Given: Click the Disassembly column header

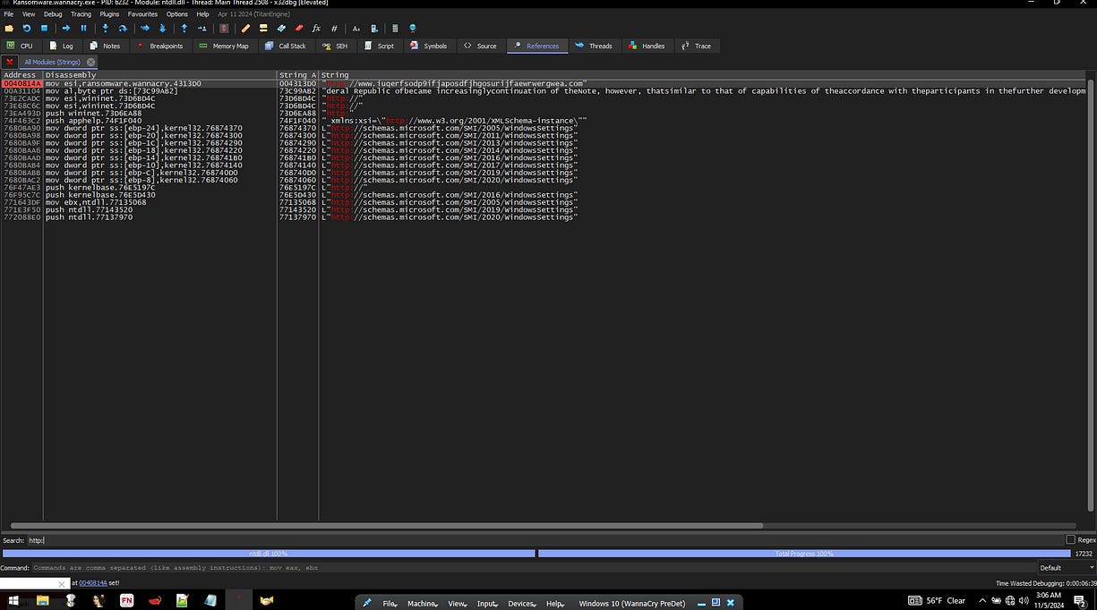Looking at the screenshot, I should 159,75.
